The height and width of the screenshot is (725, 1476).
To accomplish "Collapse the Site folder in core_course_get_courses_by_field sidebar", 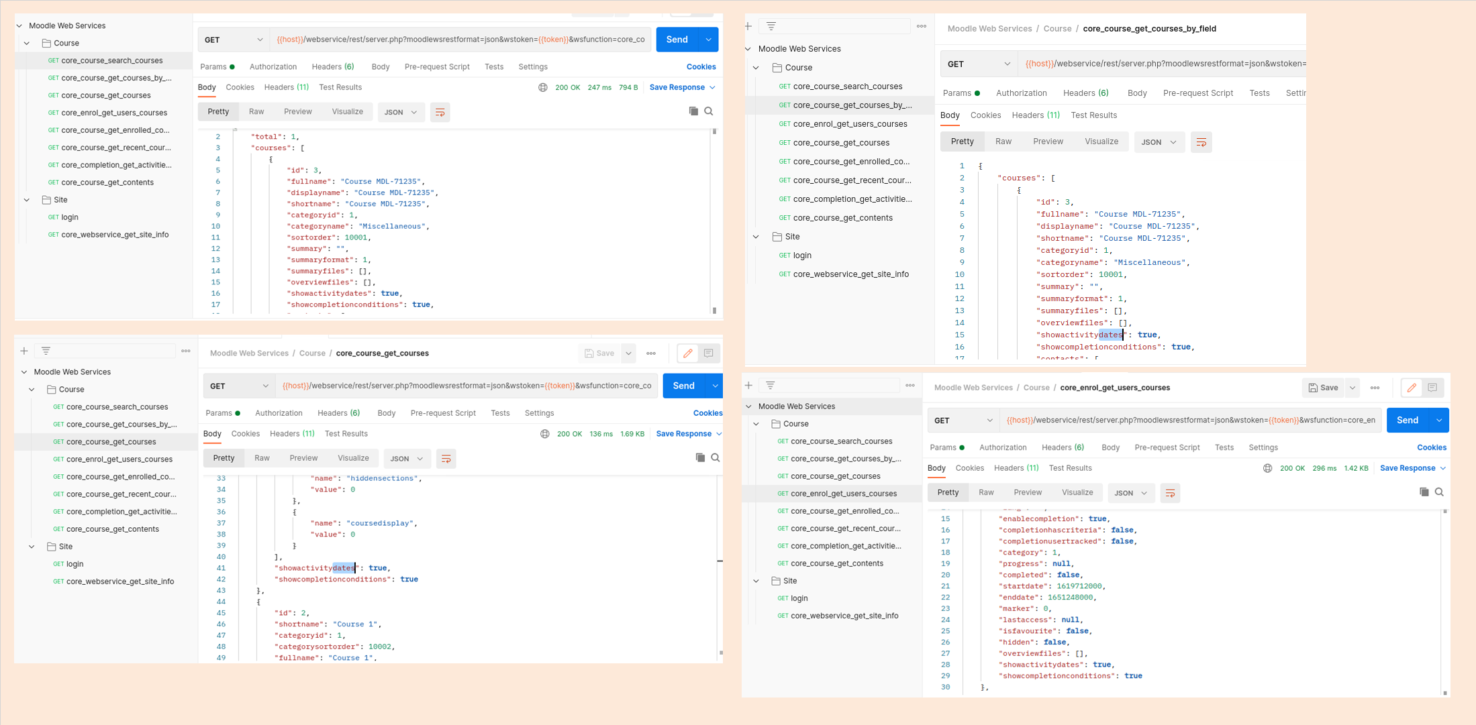I will click(x=756, y=237).
